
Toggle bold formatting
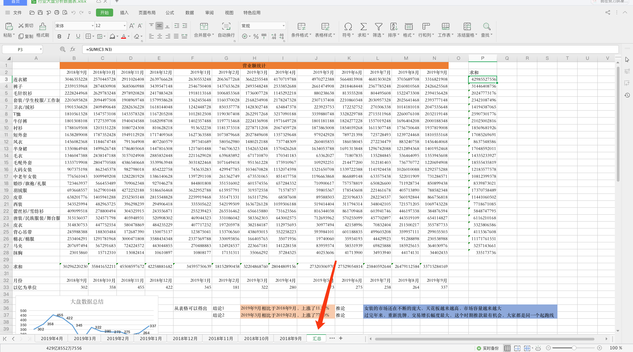[59, 36]
